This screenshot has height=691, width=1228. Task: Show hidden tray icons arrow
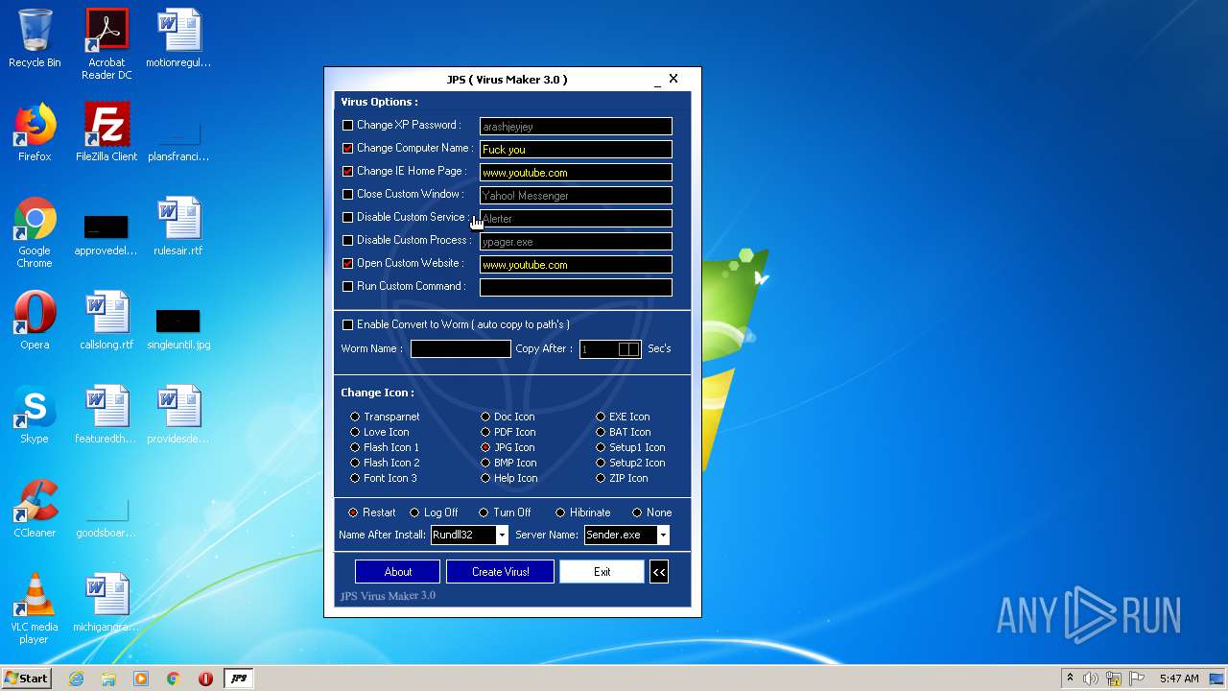click(1070, 679)
